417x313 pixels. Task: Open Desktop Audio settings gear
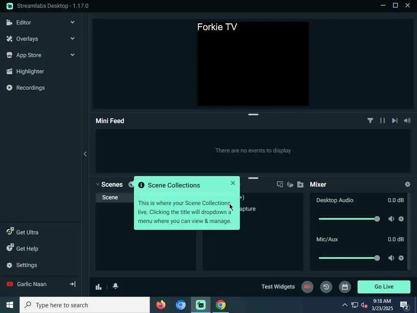coord(401,219)
